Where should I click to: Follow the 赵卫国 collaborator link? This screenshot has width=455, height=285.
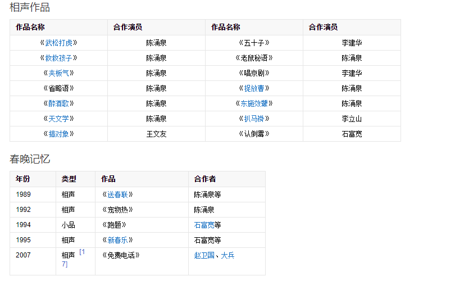click(x=204, y=255)
